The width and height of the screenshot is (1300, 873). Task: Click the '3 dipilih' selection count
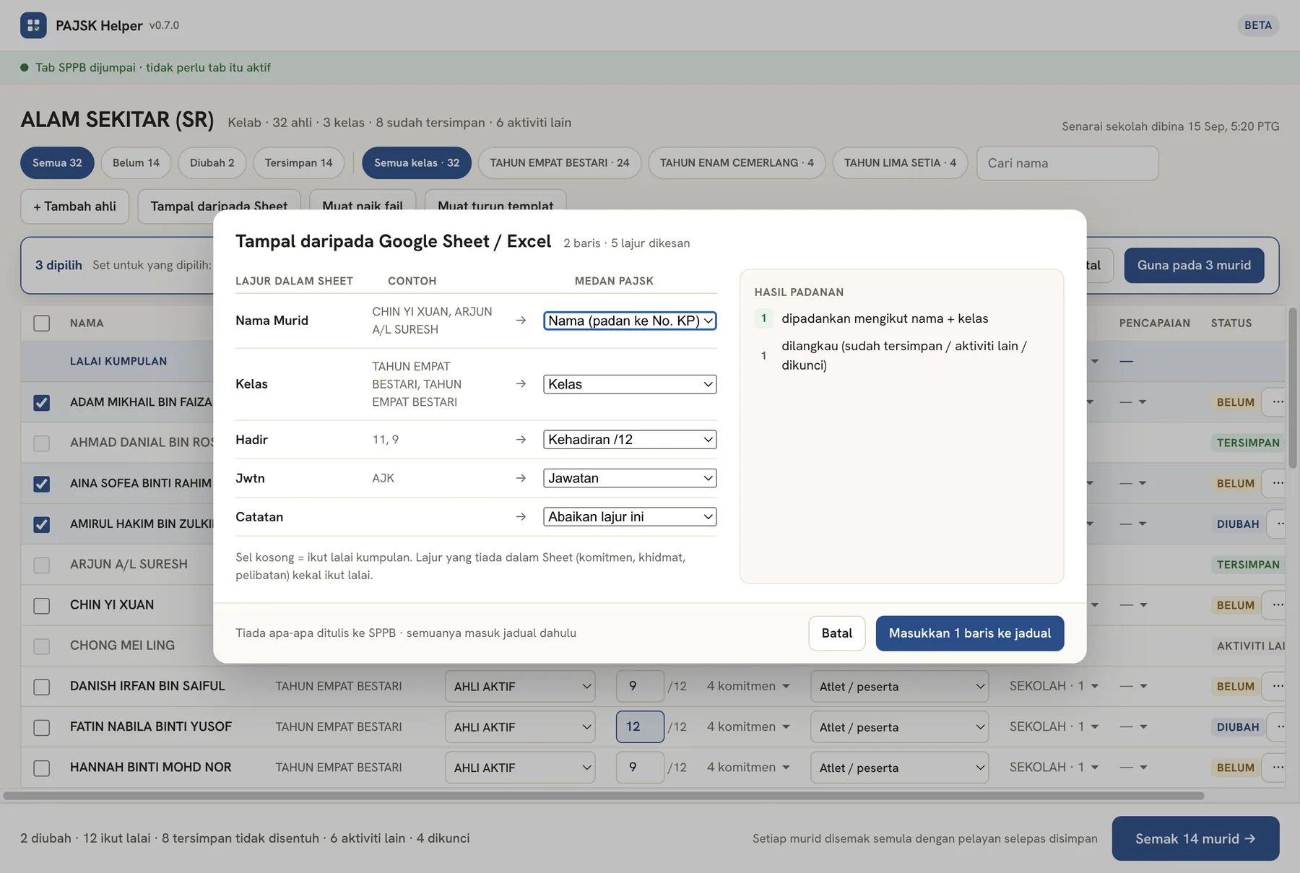click(58, 265)
